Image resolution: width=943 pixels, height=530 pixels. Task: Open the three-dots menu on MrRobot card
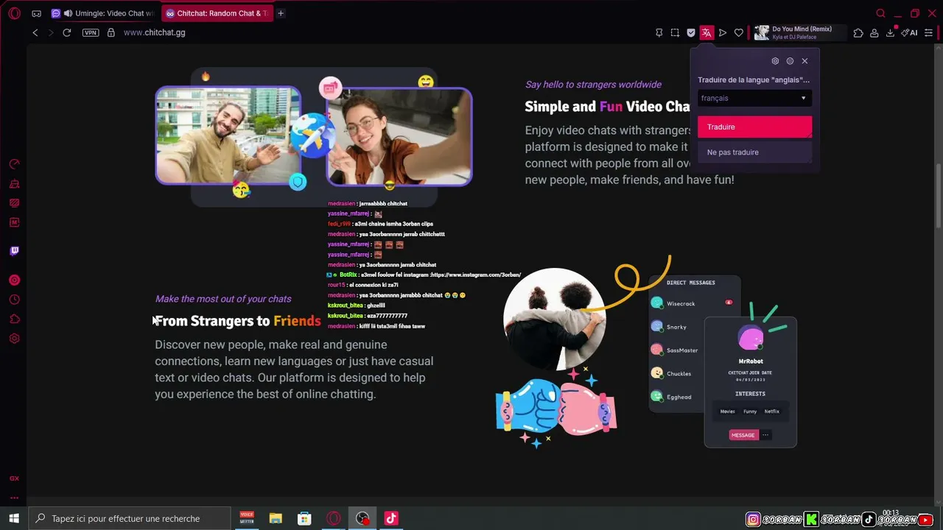765,435
